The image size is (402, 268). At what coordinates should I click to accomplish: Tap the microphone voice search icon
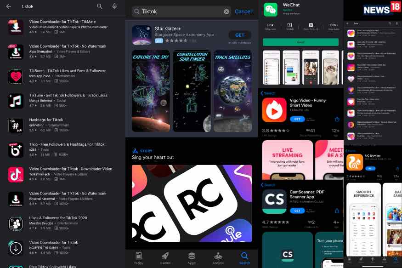click(114, 6)
